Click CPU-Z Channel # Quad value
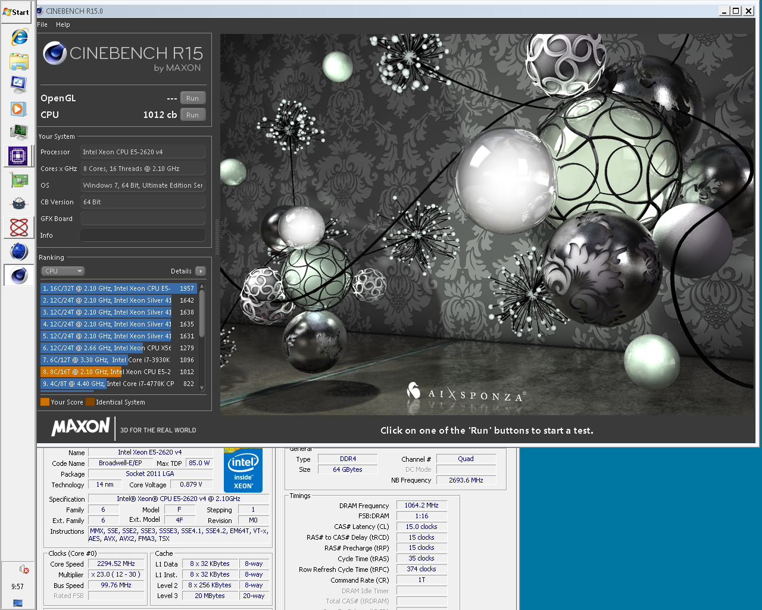The height and width of the screenshot is (610, 762). coord(466,459)
